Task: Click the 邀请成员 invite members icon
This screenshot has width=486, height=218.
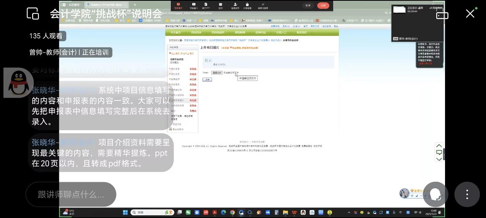Action: coord(236,5)
